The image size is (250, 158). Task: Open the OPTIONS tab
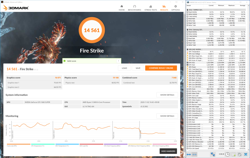[x=175, y=8]
